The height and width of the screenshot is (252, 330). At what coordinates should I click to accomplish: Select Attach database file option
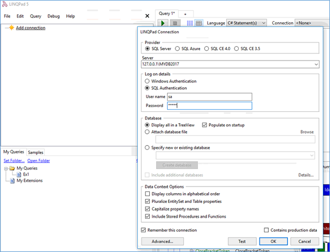pos(147,132)
